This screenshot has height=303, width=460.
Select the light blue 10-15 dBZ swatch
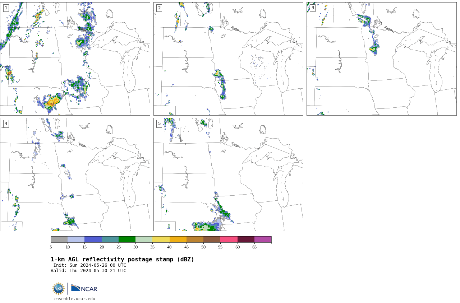(76, 239)
